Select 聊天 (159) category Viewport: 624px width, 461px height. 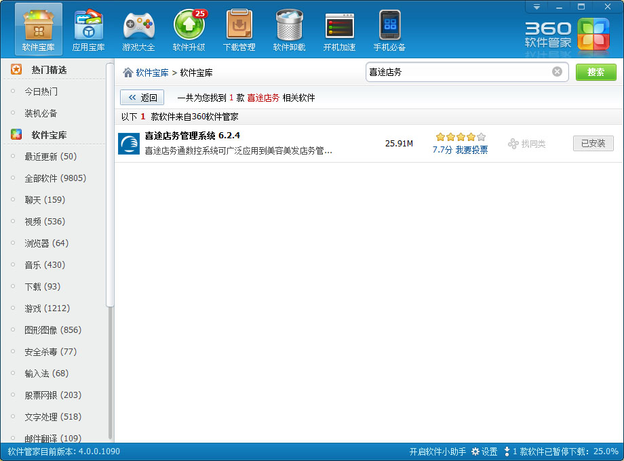coord(45,200)
